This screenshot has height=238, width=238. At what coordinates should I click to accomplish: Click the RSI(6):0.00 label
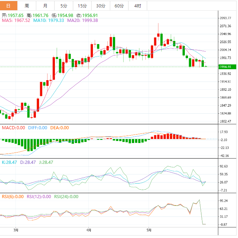[13, 197]
